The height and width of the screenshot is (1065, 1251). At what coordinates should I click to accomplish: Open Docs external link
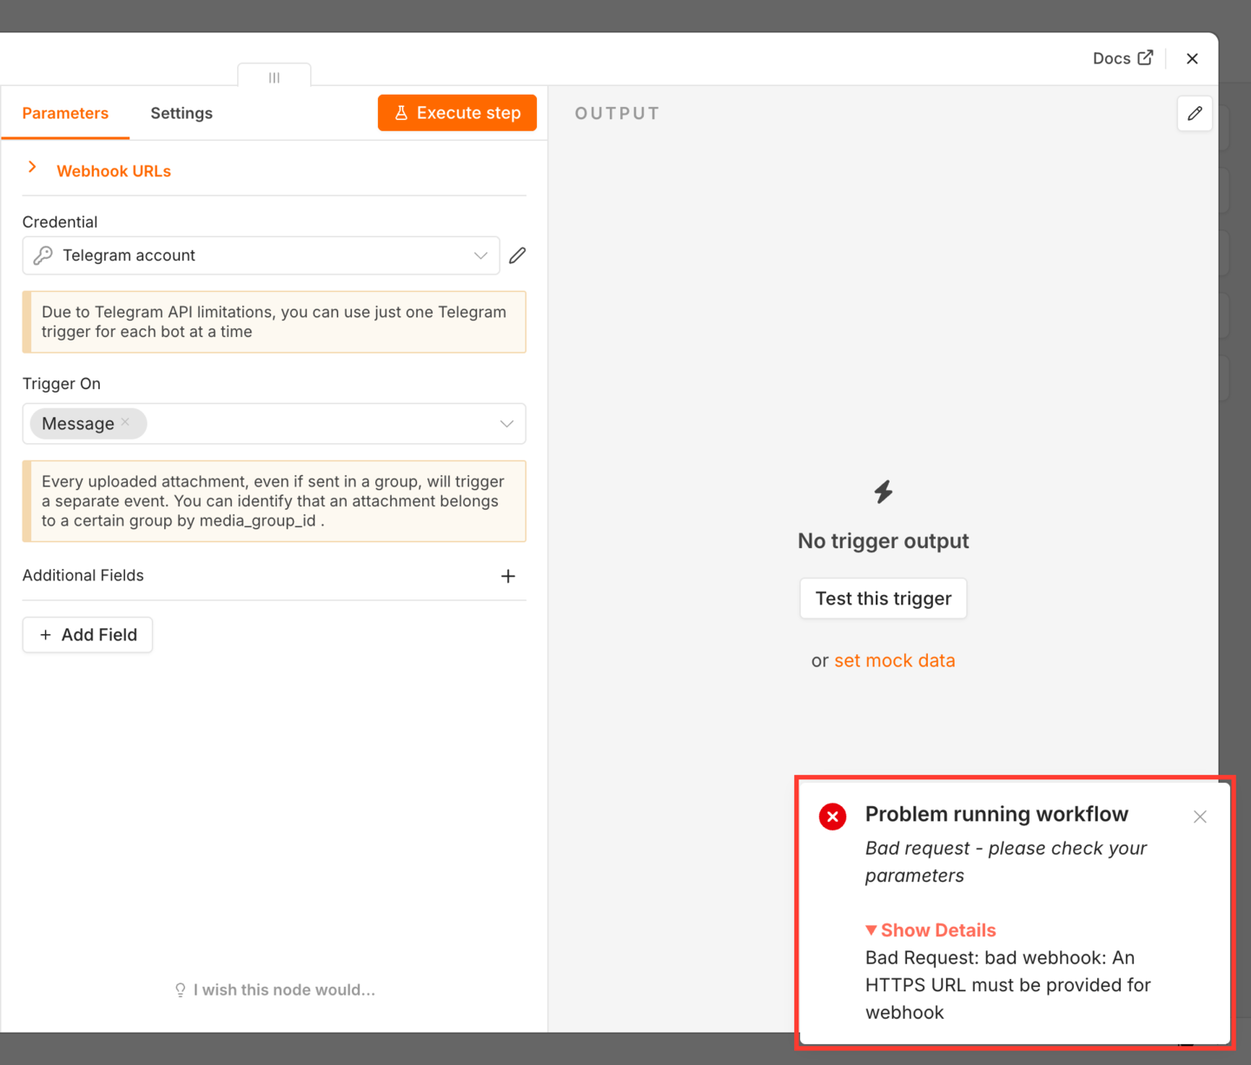1122,58
